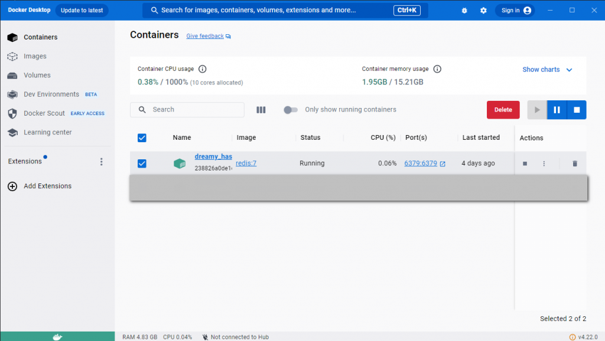Click the container Search field

187,110
